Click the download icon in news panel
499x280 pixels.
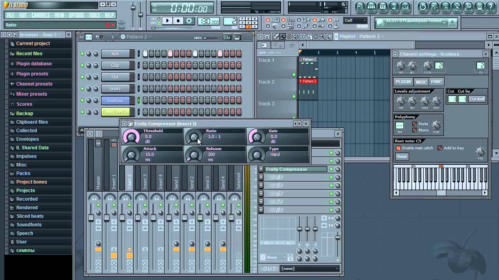(x=452, y=23)
